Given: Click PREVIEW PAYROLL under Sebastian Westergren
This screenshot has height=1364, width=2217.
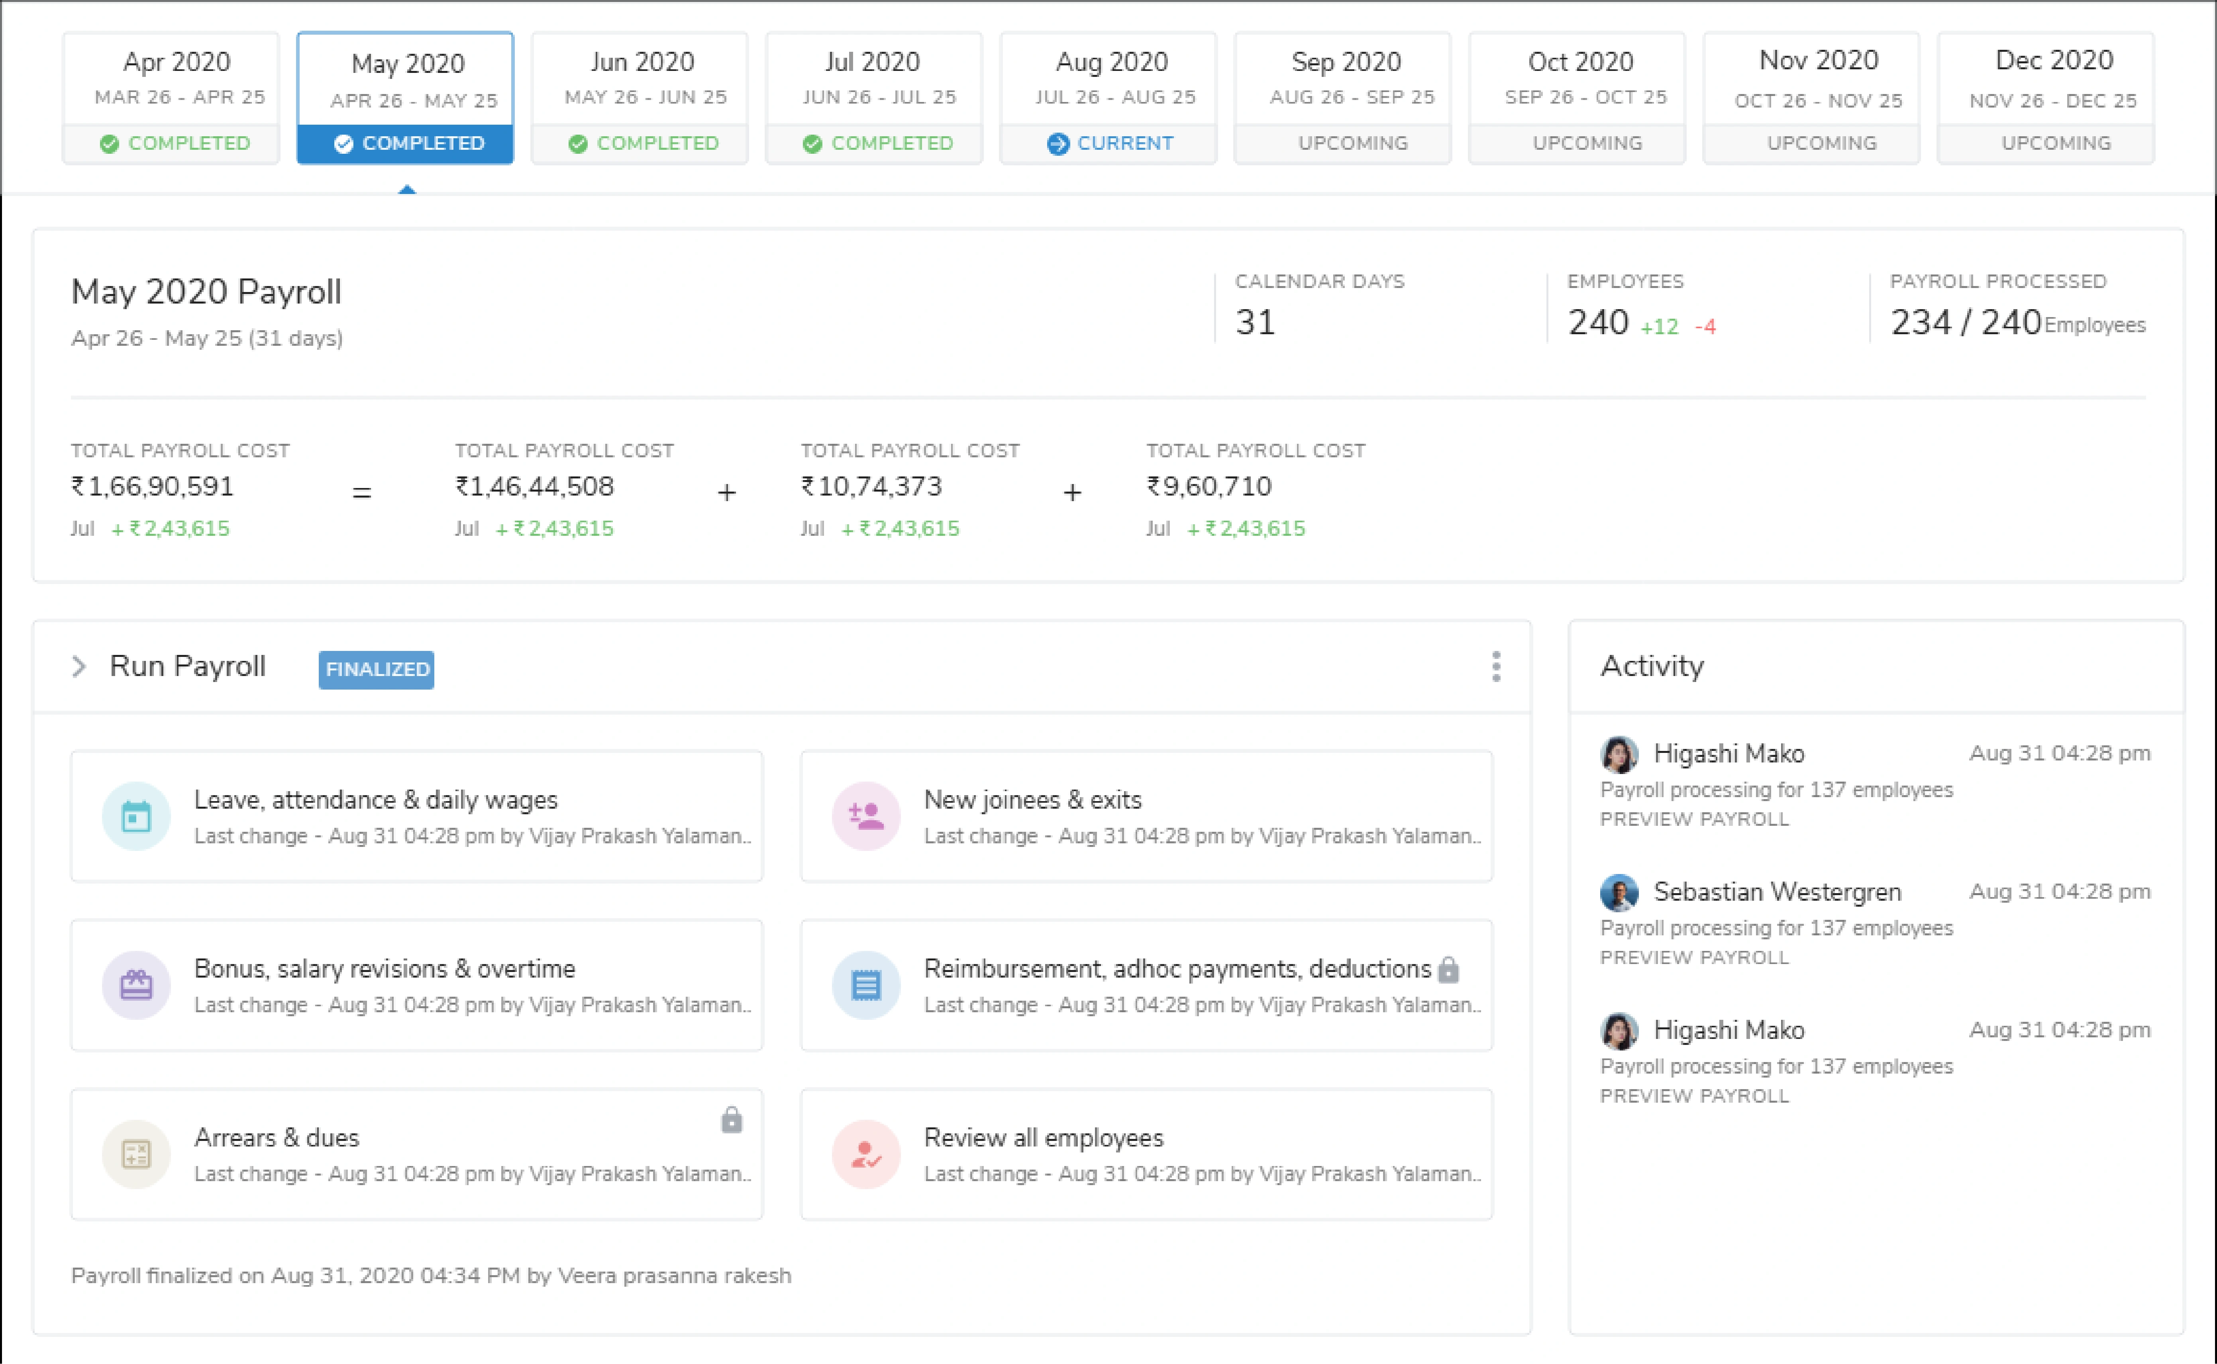Looking at the screenshot, I should (x=1694, y=957).
